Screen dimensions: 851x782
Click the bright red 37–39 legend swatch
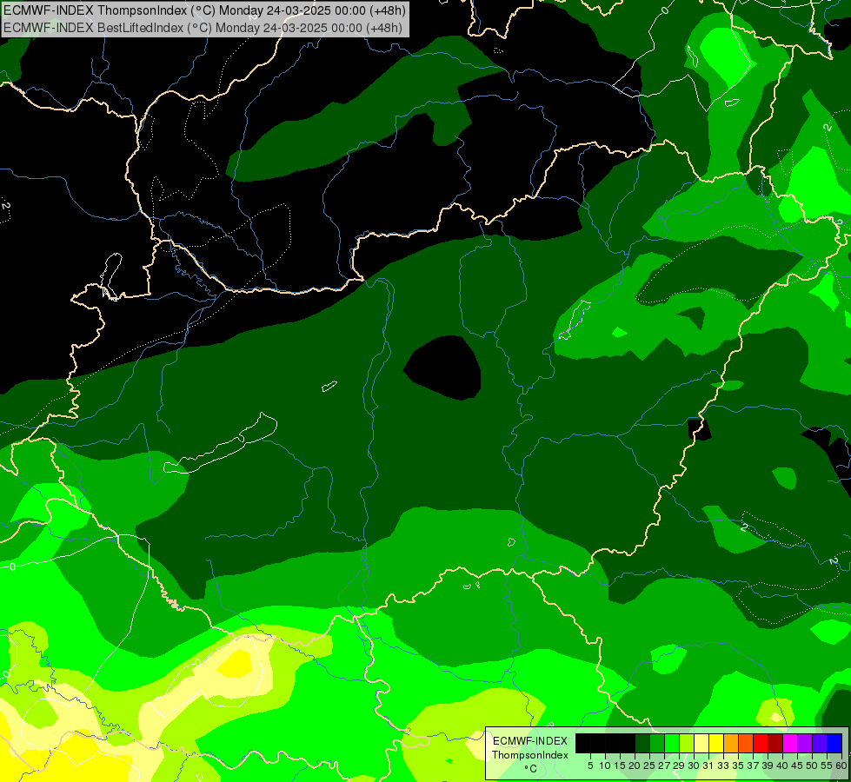pyautogui.click(x=761, y=743)
